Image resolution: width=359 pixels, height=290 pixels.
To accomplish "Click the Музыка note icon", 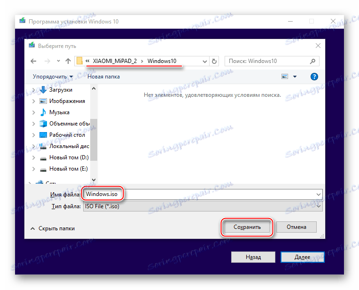I will (43, 112).
